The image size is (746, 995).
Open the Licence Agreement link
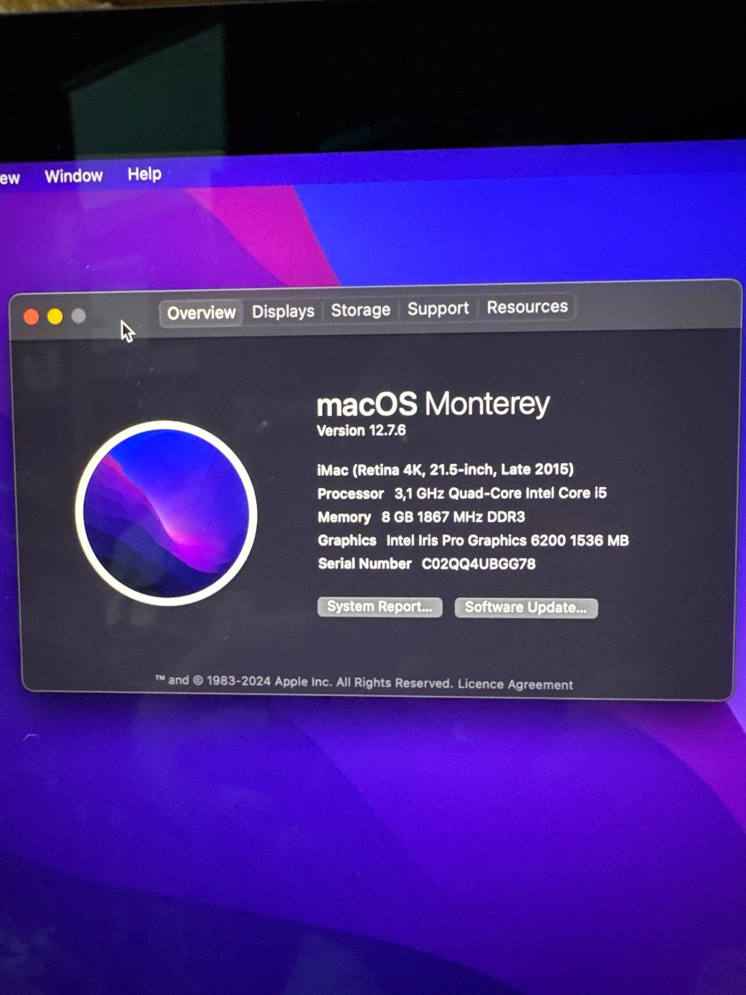[515, 684]
